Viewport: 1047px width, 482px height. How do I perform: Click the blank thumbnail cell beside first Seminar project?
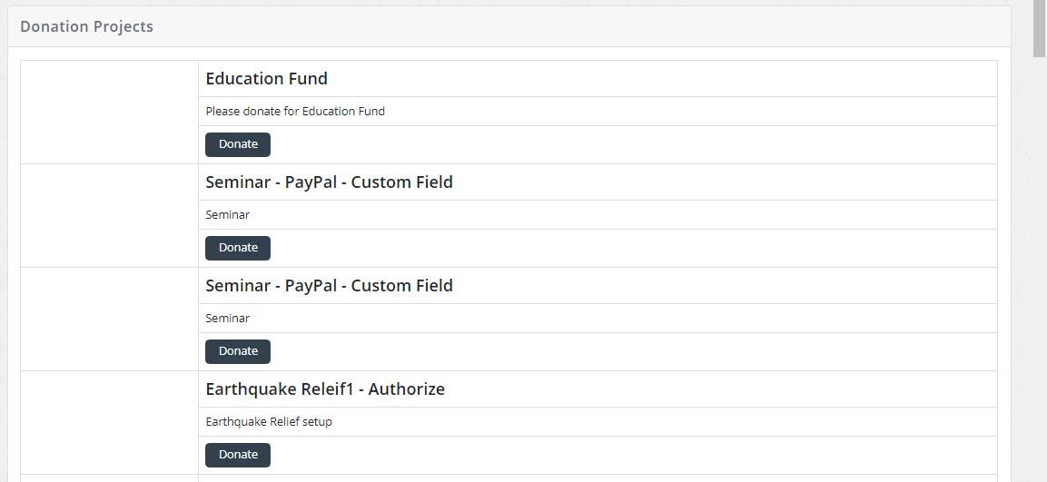pyautogui.click(x=109, y=216)
